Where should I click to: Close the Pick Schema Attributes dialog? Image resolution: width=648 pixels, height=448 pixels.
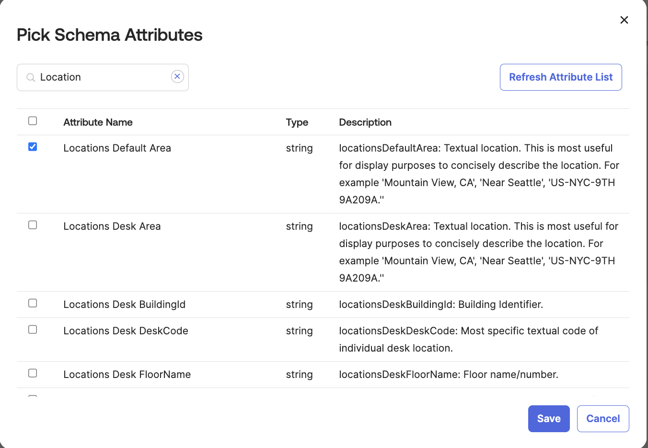coord(624,20)
